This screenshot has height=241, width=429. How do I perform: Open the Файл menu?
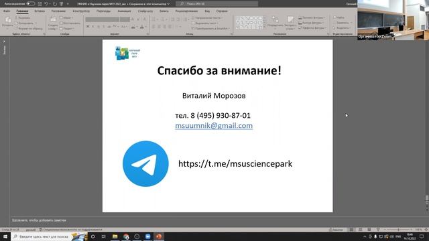pyautogui.click(x=7, y=11)
